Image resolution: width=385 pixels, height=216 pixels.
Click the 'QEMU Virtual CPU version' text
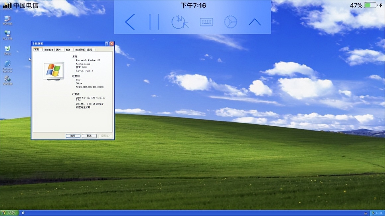click(90, 98)
